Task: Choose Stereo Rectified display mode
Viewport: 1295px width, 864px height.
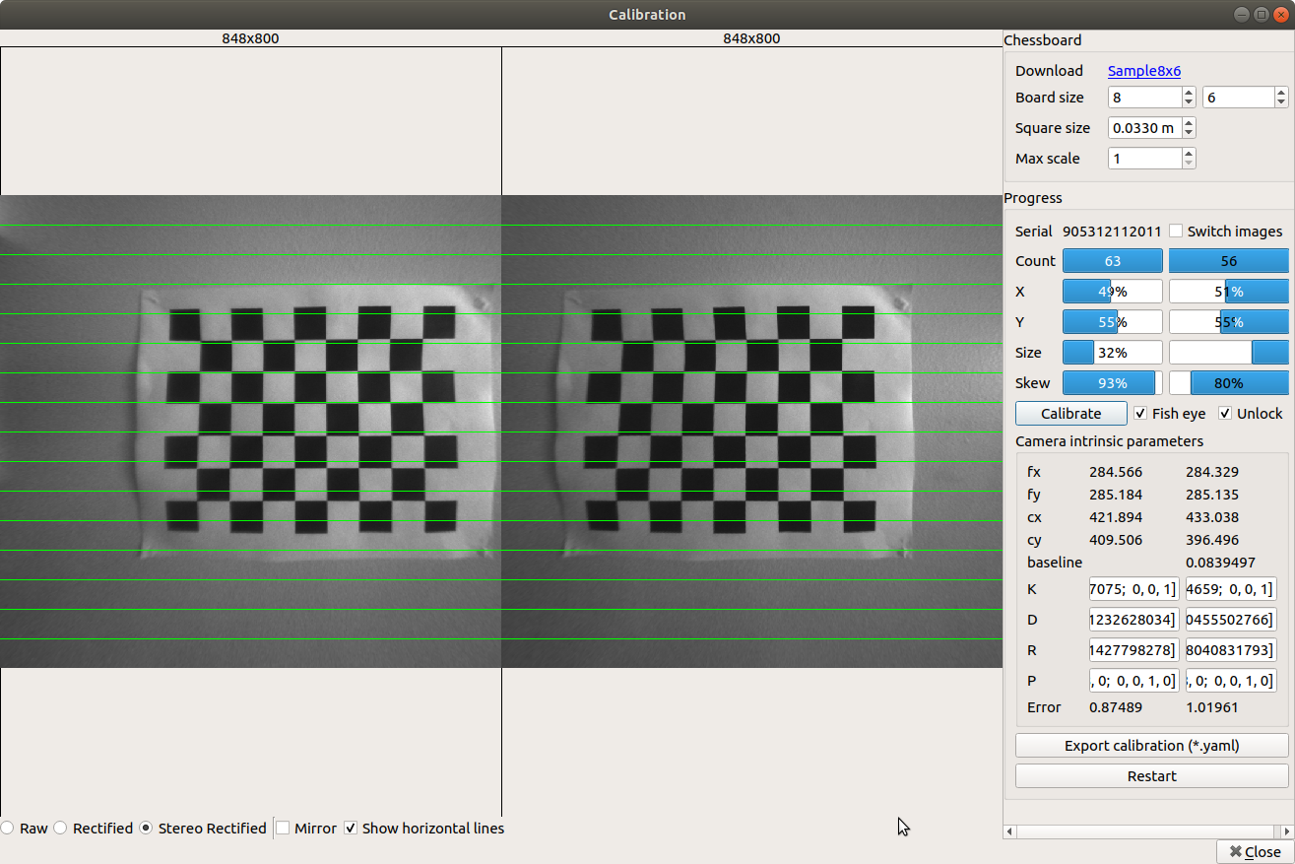Action: point(147,829)
